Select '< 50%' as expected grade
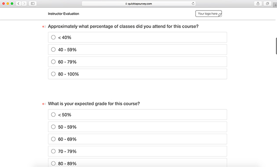The image size is (277, 167). [138, 115]
